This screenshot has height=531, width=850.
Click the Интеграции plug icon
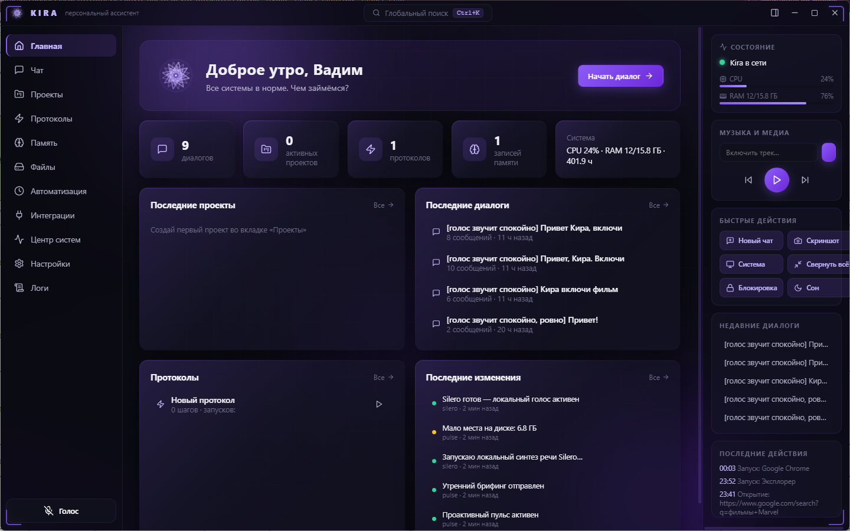tap(19, 215)
